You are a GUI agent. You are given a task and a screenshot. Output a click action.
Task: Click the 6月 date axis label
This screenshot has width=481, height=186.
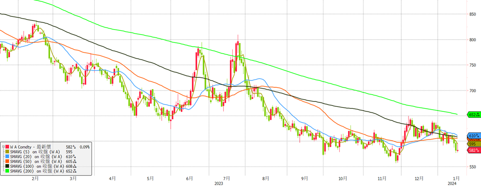click(x=189, y=179)
